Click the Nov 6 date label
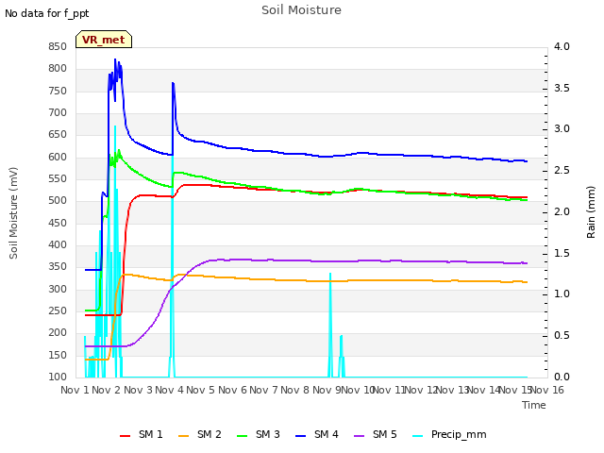604x453 pixels. click(x=232, y=390)
